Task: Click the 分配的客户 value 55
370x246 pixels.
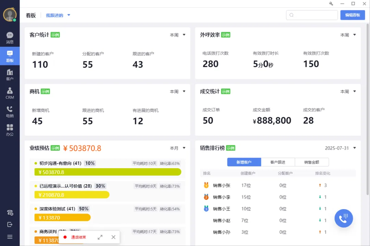Action: (x=88, y=65)
